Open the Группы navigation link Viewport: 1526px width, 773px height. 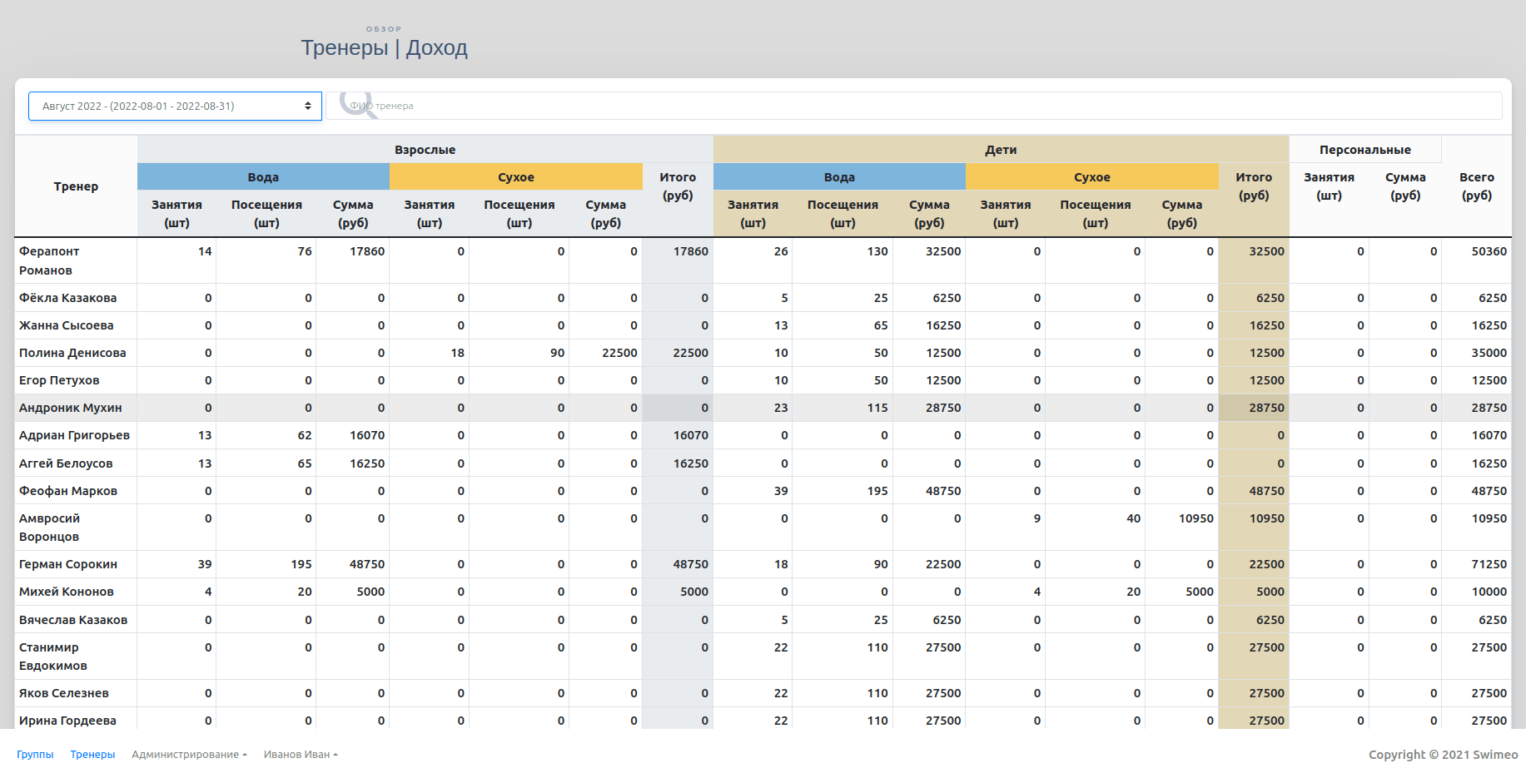click(x=35, y=755)
